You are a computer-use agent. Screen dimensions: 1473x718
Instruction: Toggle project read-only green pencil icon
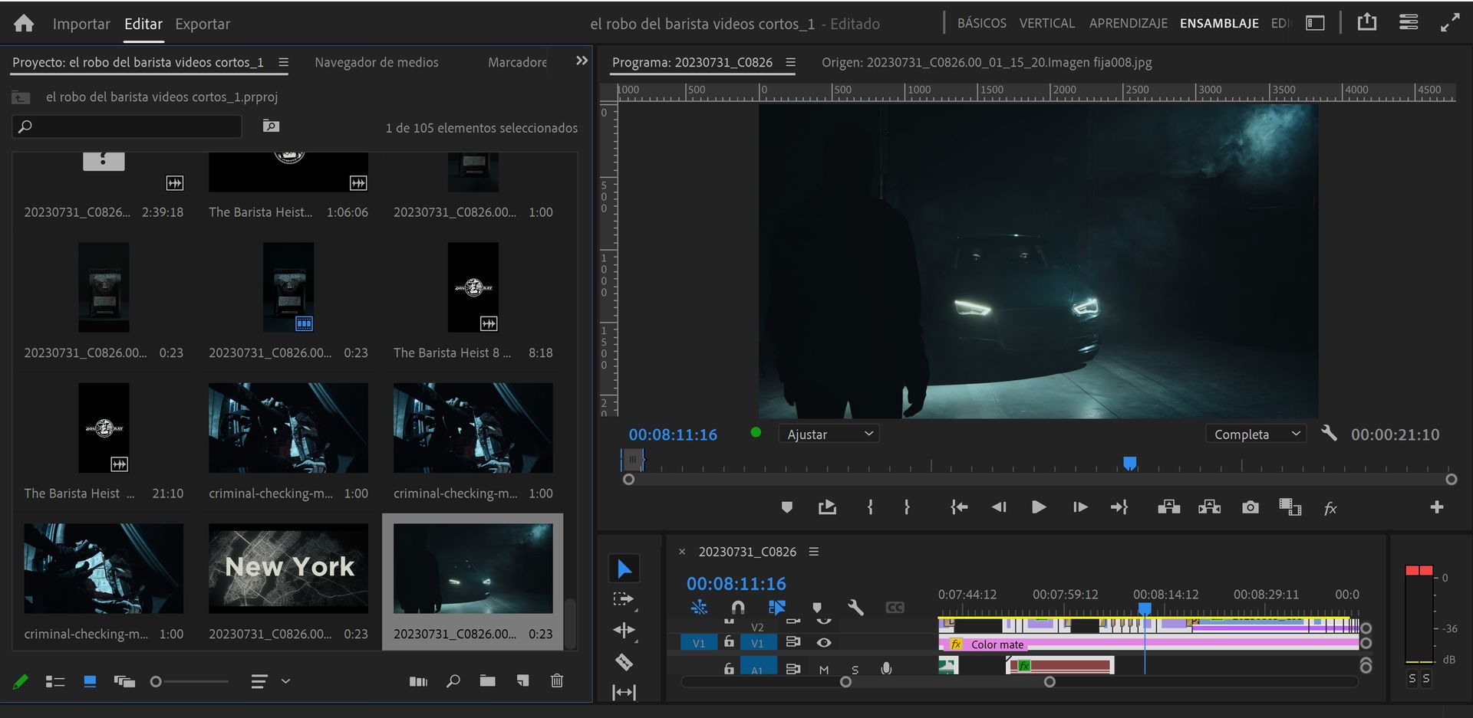coord(21,681)
